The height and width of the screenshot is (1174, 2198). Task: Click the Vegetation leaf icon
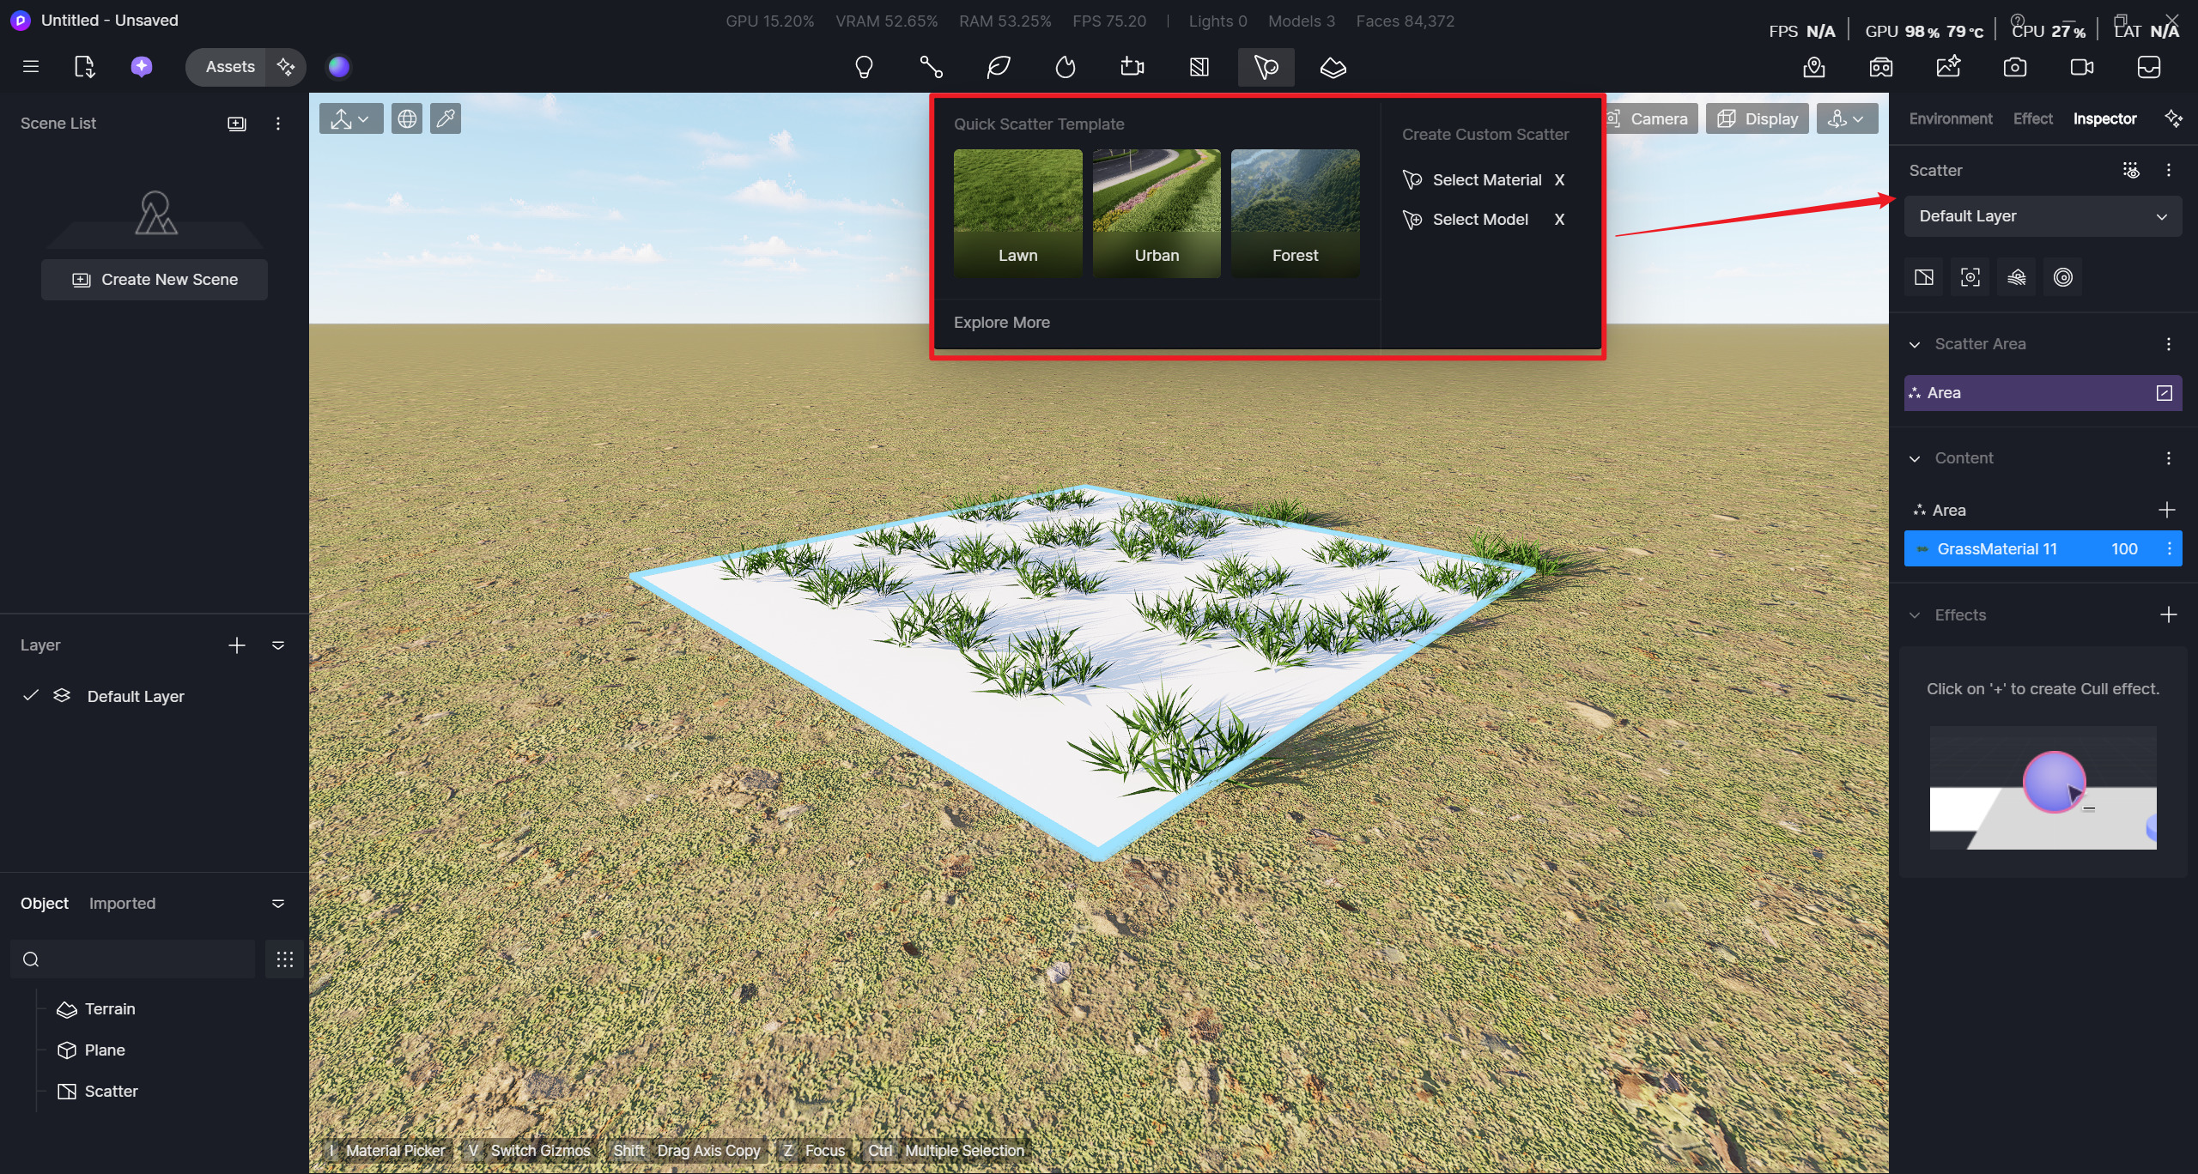(999, 67)
